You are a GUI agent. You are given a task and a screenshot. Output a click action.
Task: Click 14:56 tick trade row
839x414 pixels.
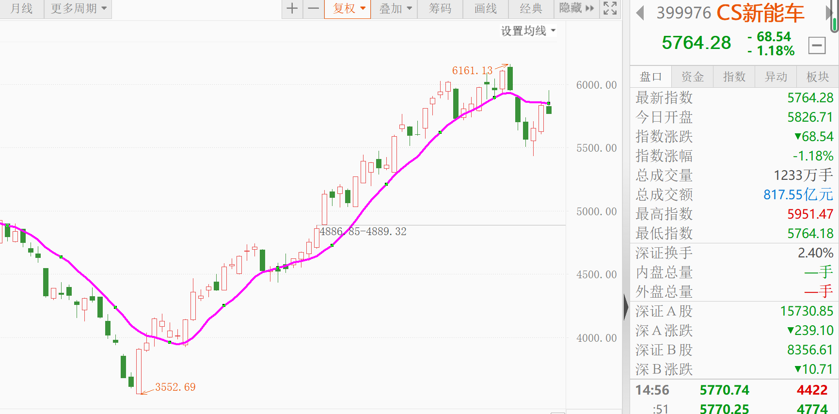(x=734, y=390)
